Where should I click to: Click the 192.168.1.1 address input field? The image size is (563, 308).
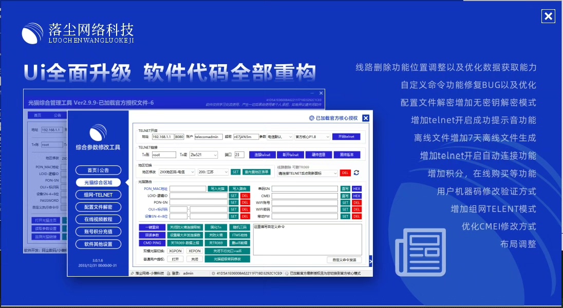pyautogui.click(x=163, y=137)
